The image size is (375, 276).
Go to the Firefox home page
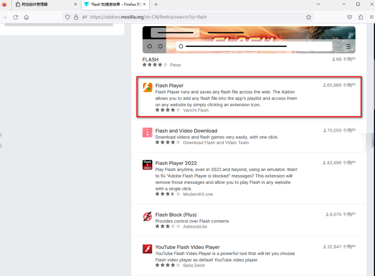point(26,17)
